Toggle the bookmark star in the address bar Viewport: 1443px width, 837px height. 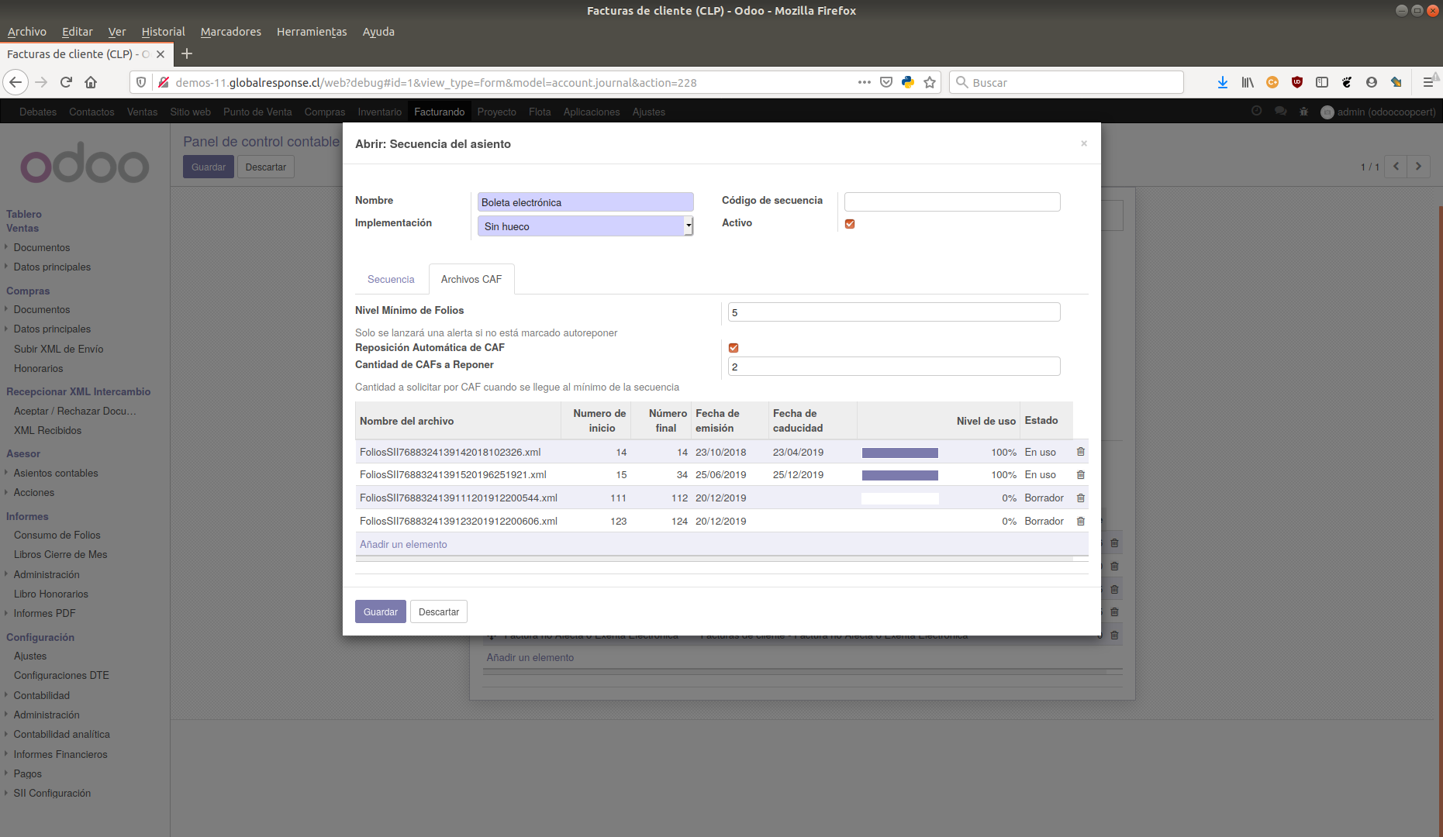coord(929,82)
